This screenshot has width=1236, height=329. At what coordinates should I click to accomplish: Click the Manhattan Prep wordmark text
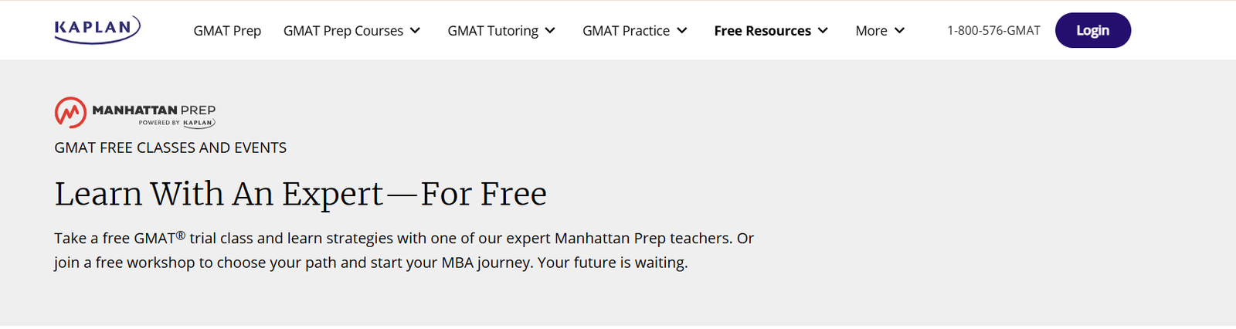point(154,110)
